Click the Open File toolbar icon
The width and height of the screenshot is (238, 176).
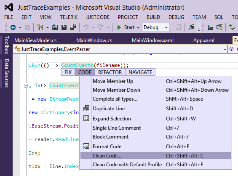[55, 27]
